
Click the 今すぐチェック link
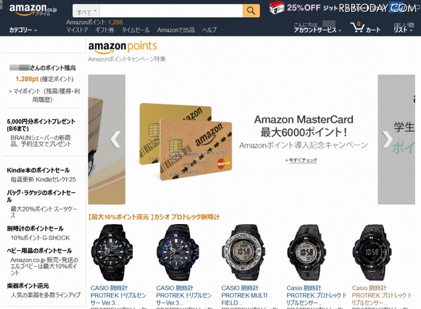tap(303, 160)
